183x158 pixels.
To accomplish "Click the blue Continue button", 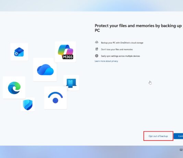I will click(178, 136).
